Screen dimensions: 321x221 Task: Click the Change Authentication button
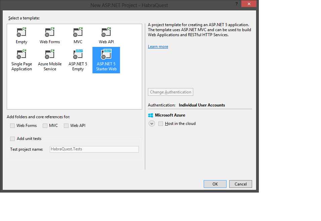(x=170, y=92)
